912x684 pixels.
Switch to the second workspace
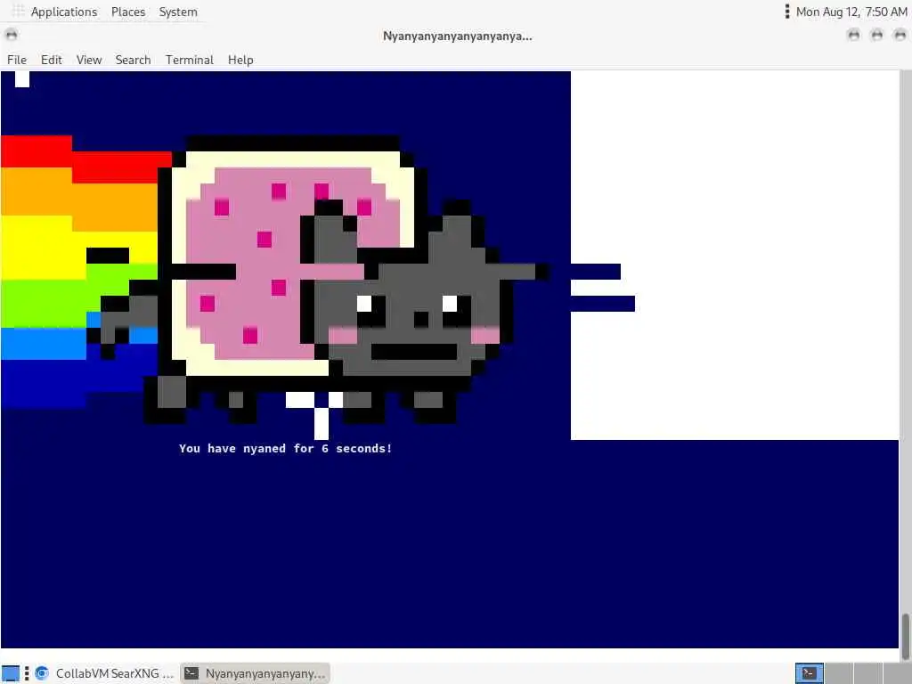[838, 673]
